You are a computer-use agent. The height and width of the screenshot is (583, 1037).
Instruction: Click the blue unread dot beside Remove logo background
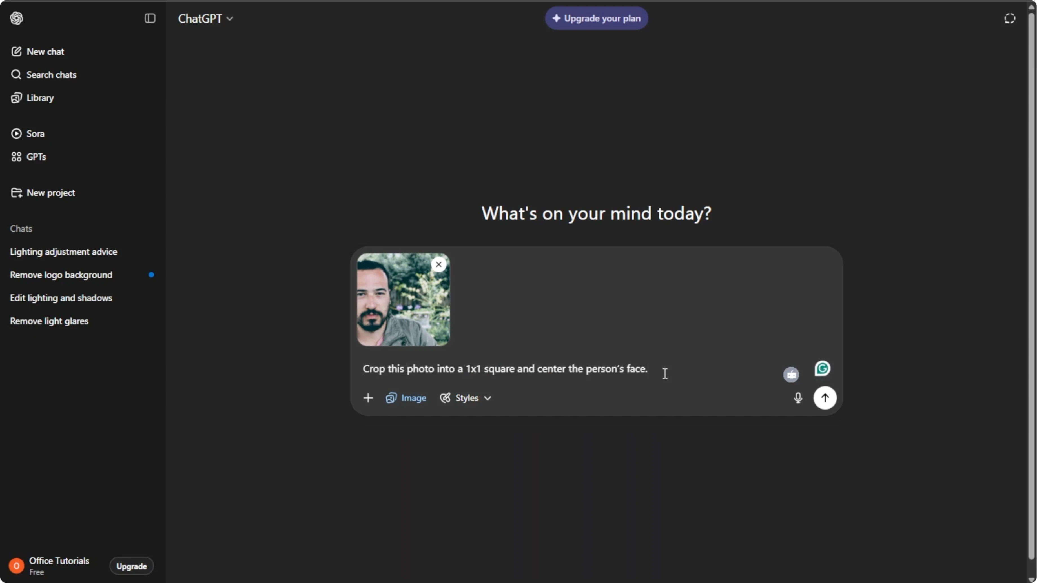click(x=151, y=275)
